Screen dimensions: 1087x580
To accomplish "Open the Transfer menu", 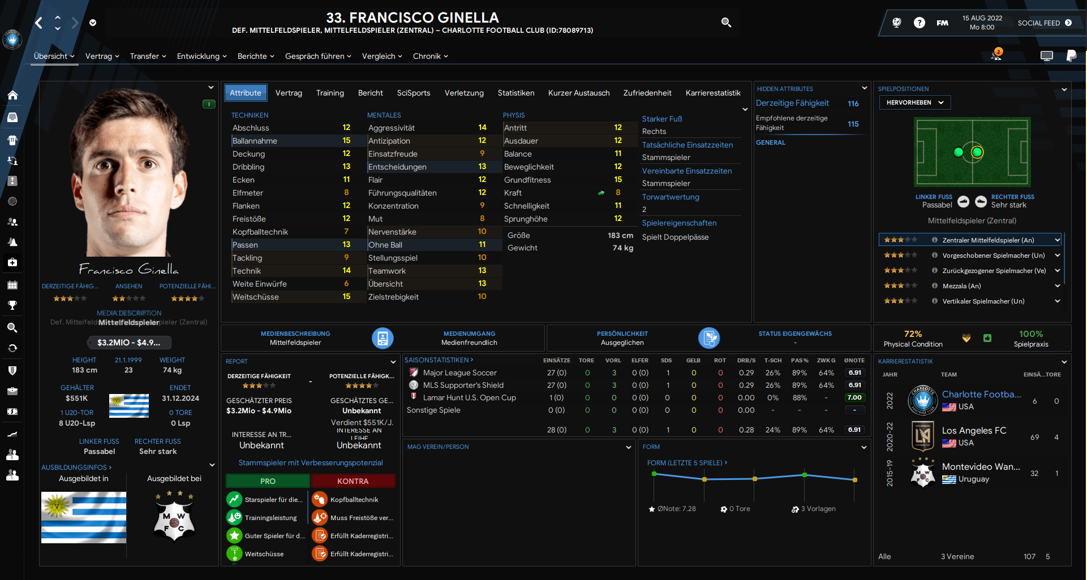I will click(x=148, y=56).
